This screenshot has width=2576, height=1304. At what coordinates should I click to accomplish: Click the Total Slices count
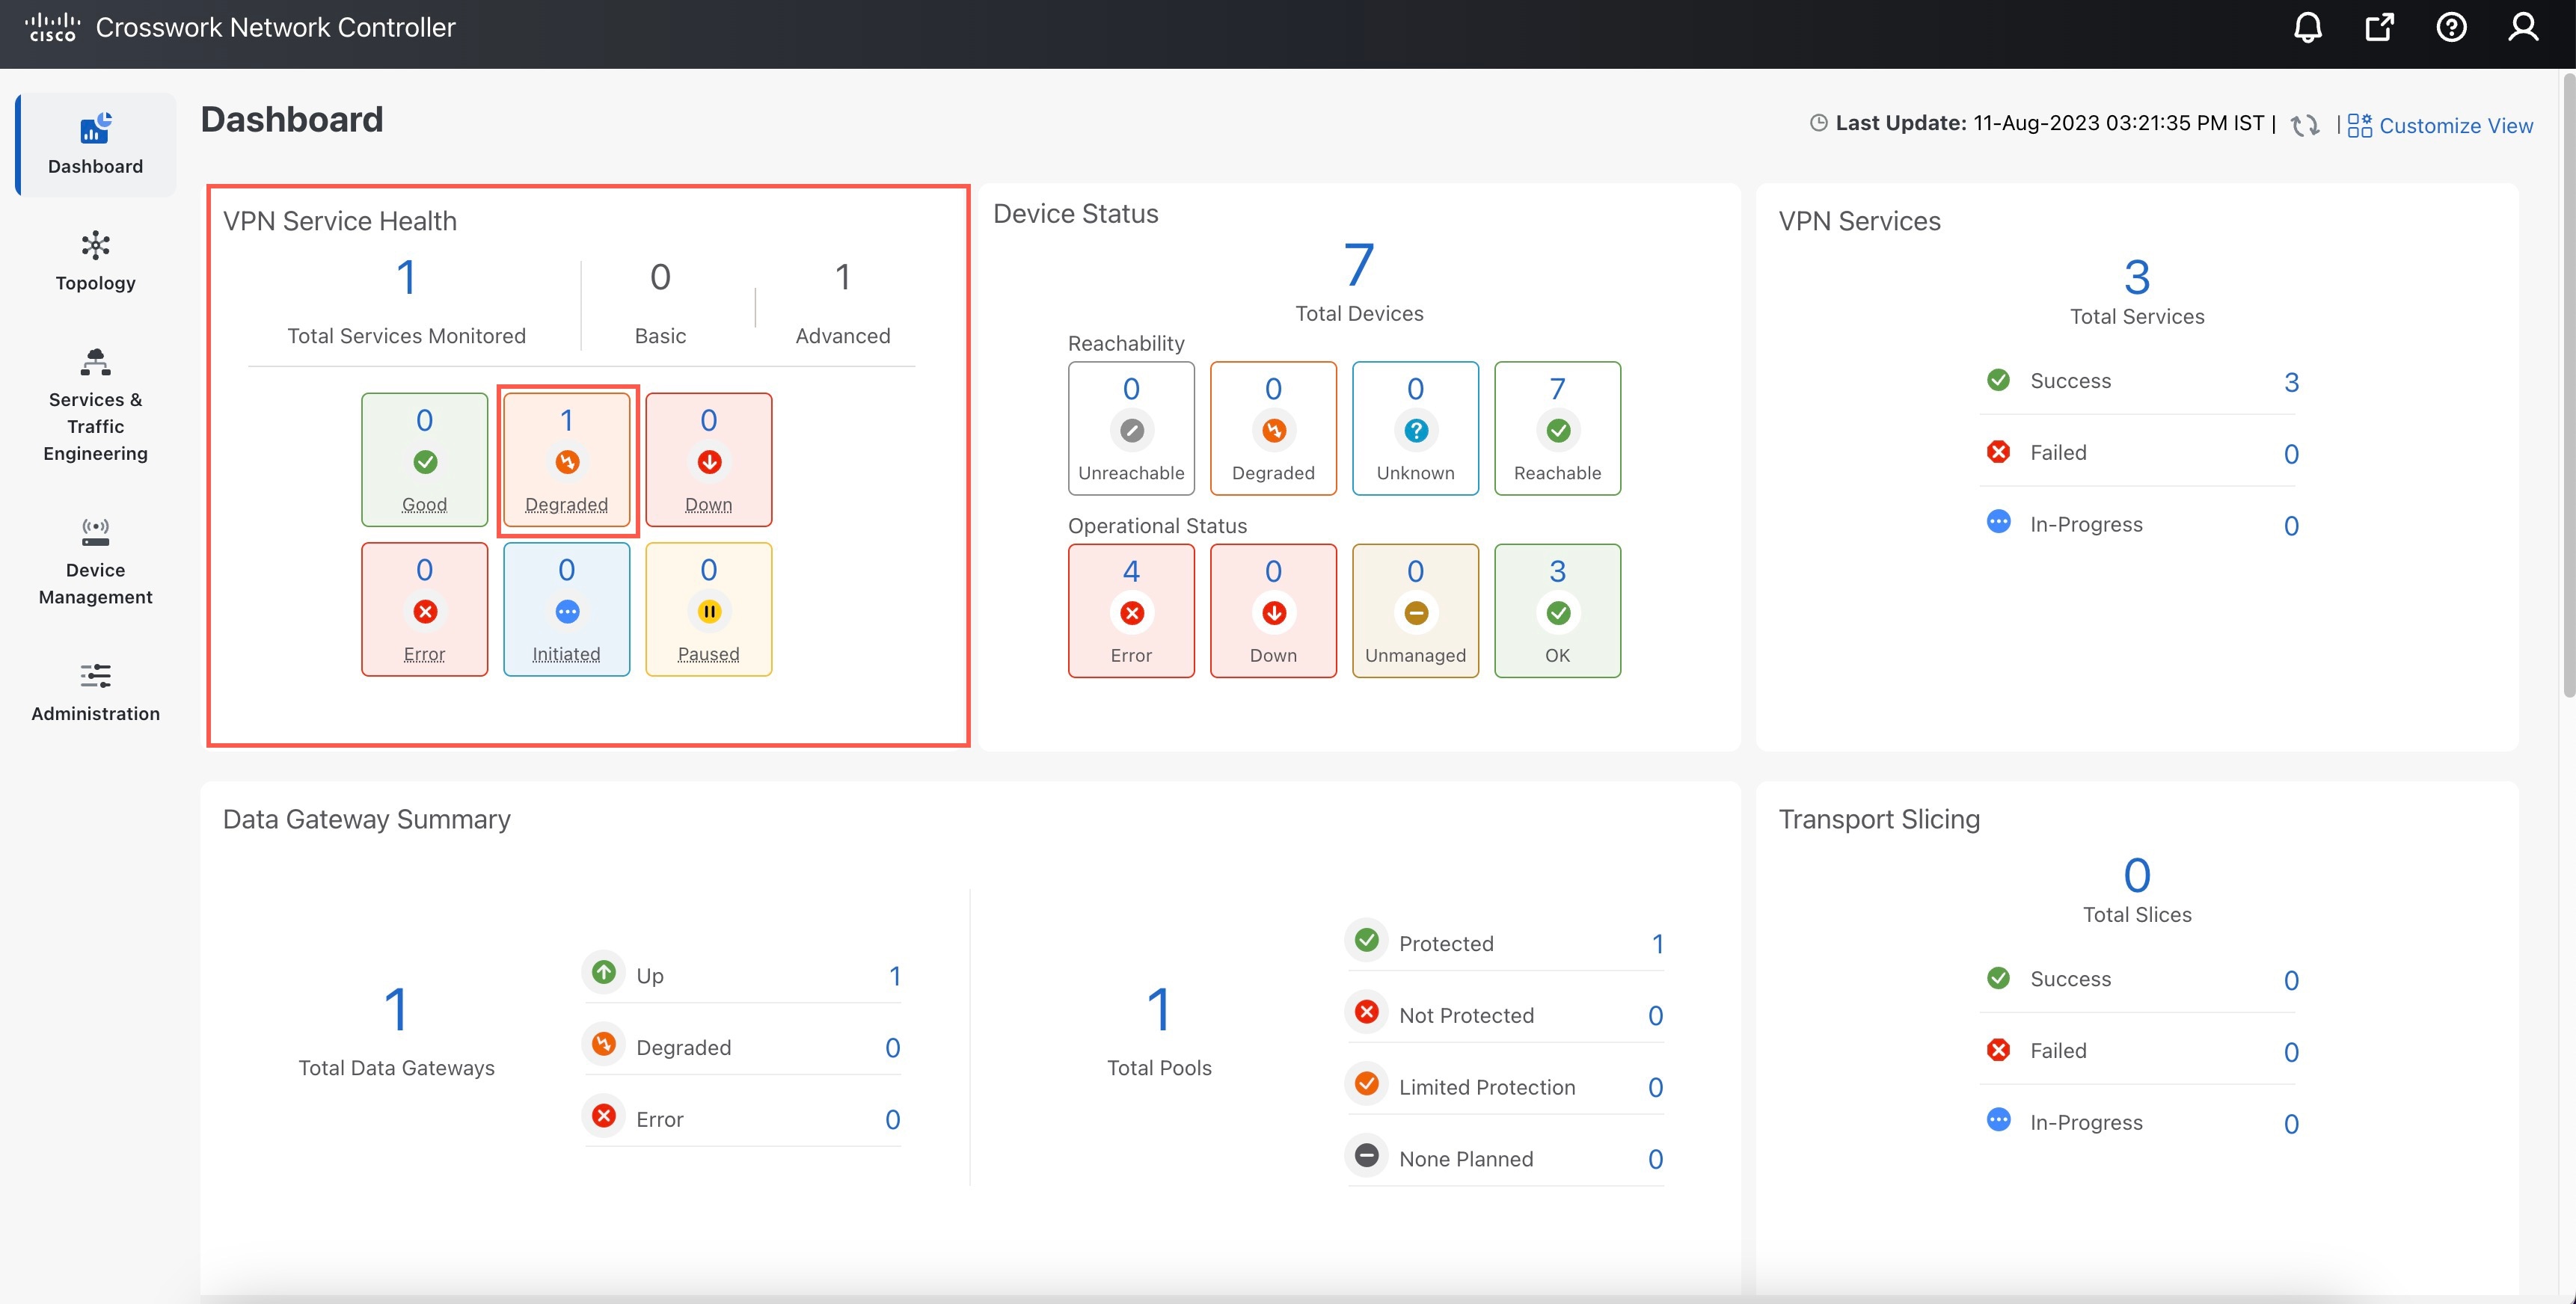[2137, 876]
